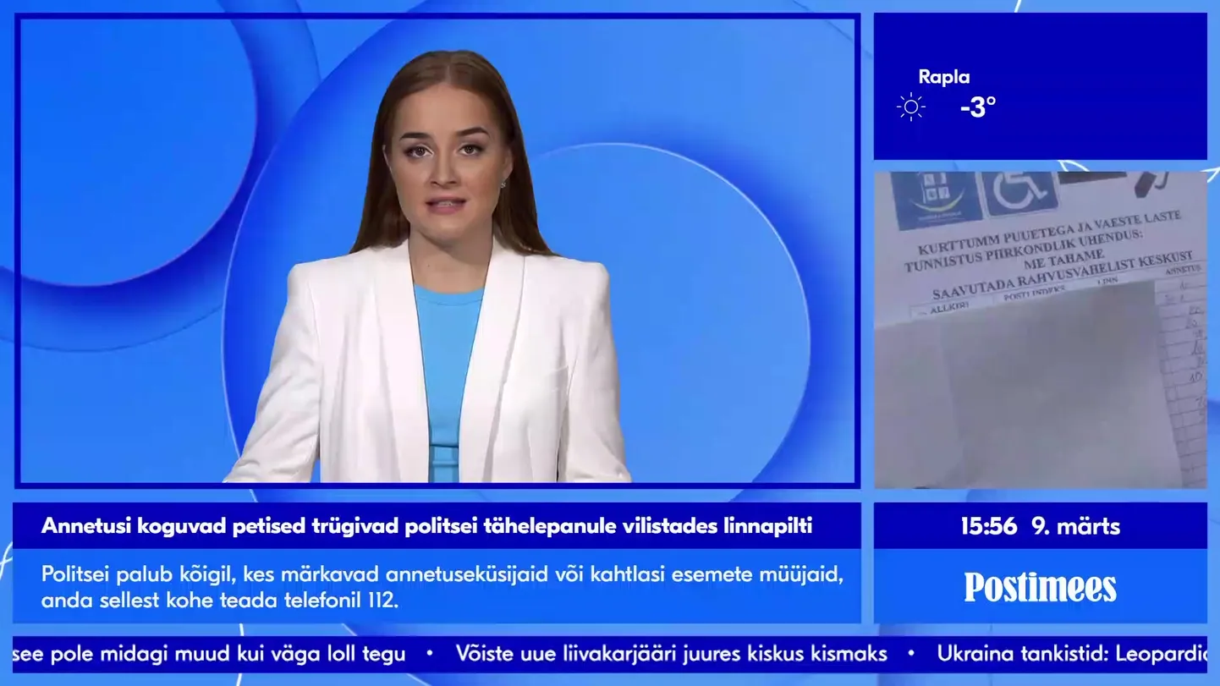Click the subtitle mentioning telefonil 112
1220x686 pixels.
442,588
